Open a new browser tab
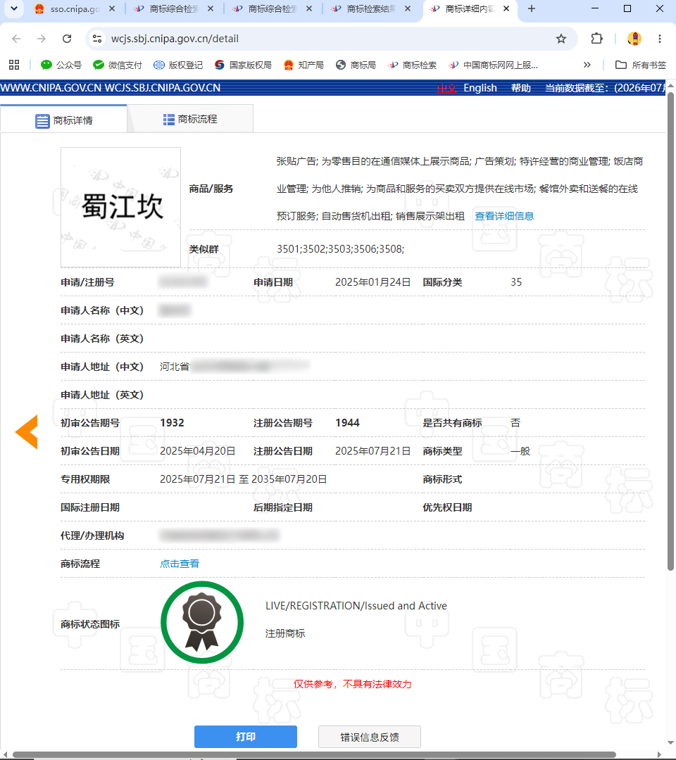 (x=532, y=8)
